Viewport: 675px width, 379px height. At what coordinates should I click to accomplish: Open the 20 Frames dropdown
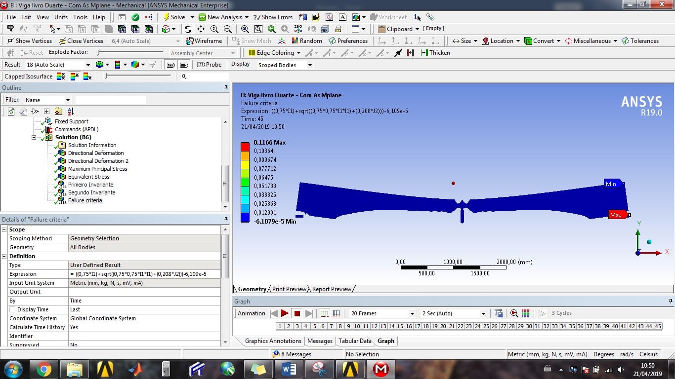[412, 313]
